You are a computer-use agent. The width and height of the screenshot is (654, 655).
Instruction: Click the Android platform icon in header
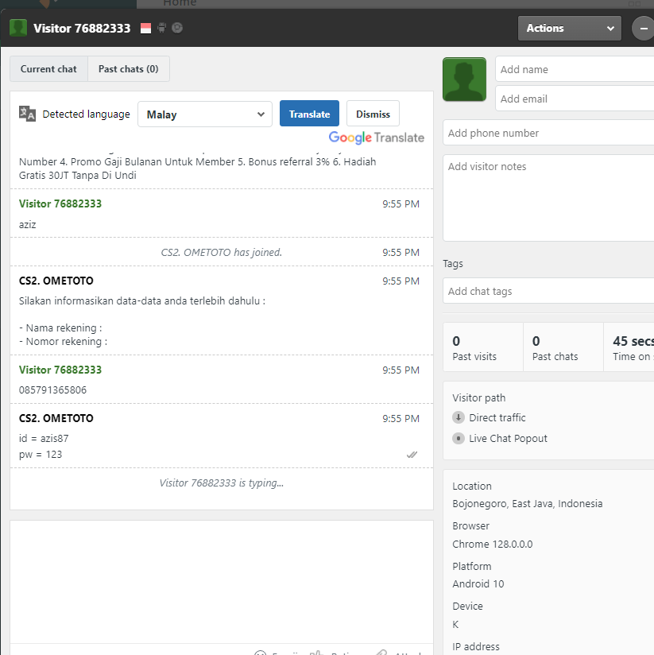tap(161, 28)
